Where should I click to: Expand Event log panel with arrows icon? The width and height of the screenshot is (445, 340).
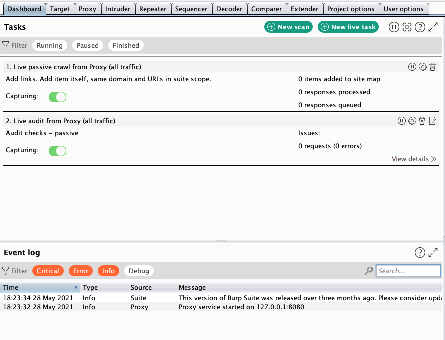433,252
